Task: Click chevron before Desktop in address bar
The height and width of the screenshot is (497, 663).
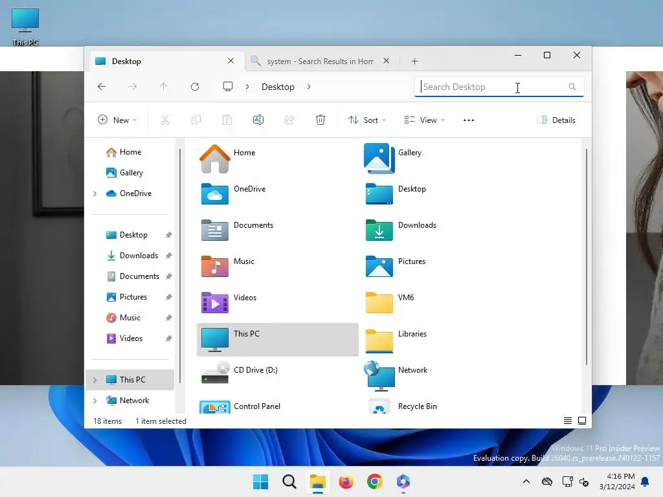Action: (247, 87)
